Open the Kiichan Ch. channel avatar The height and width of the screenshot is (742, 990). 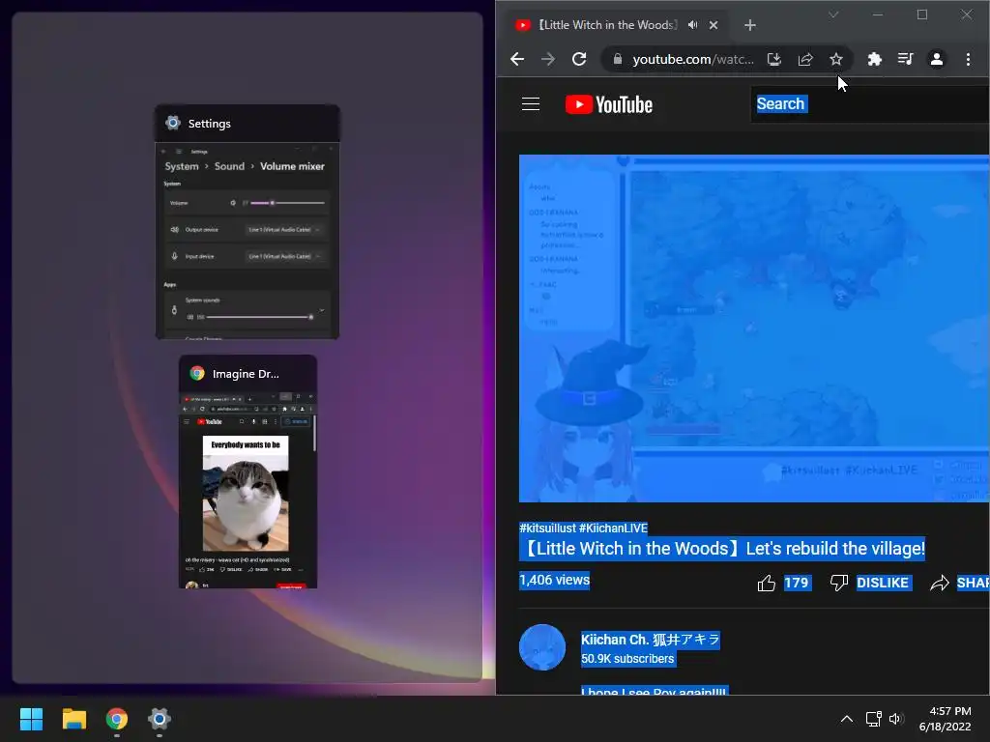(542, 647)
